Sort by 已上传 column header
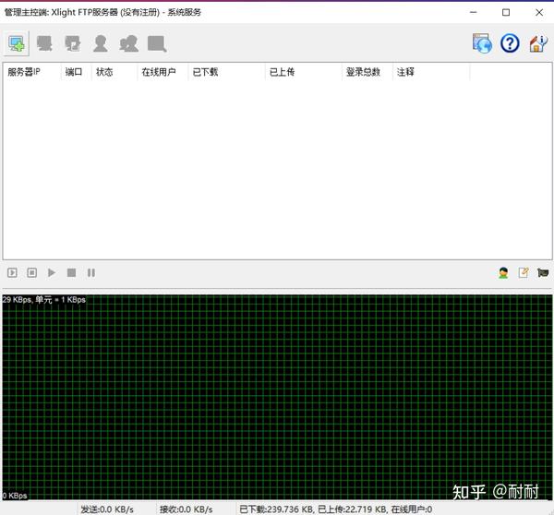554x515 pixels. click(303, 72)
